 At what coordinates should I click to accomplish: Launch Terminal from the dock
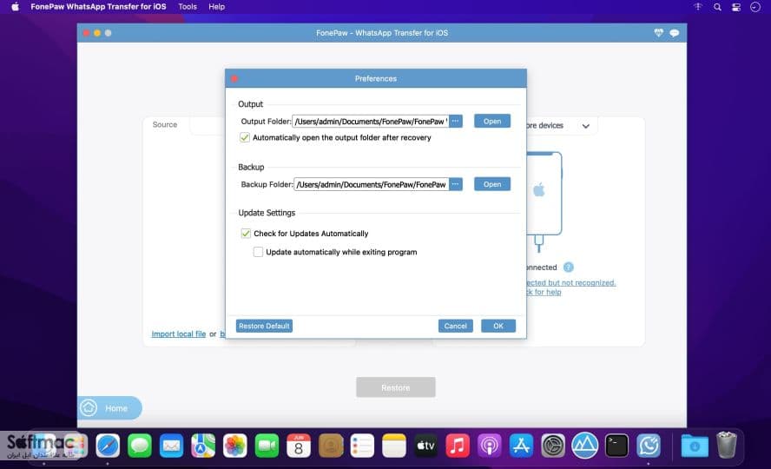[616, 446]
